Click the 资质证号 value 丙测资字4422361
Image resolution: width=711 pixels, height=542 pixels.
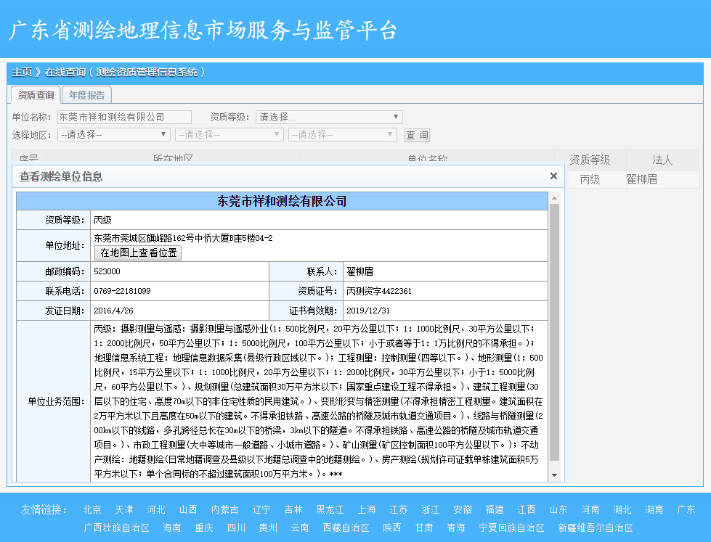click(x=379, y=291)
